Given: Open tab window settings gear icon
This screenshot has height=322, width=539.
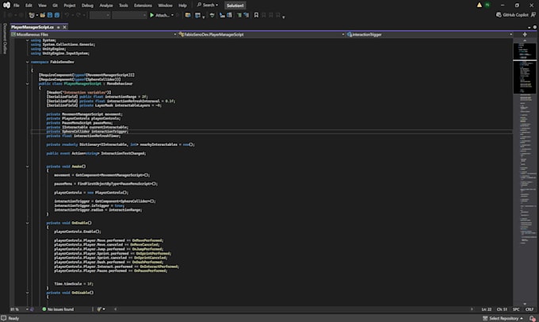Looking at the screenshot, I should click(x=534, y=27).
